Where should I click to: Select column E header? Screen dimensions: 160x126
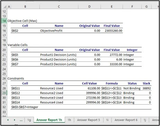coord(112,7)
